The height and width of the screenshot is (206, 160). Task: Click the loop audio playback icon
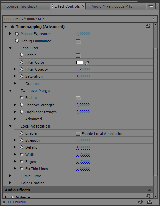[150, 202]
